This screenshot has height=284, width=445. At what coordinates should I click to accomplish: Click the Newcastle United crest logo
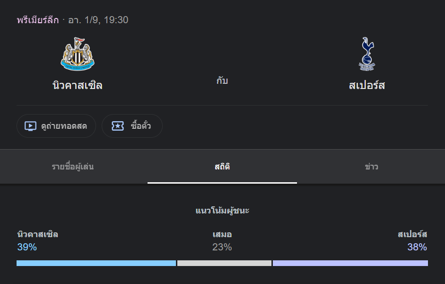coord(78,54)
